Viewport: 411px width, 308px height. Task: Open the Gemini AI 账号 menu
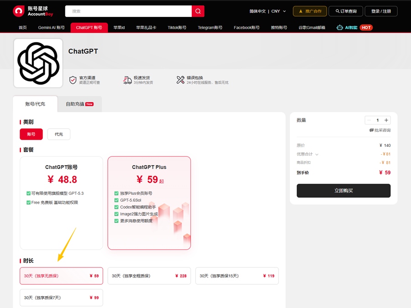51,27
